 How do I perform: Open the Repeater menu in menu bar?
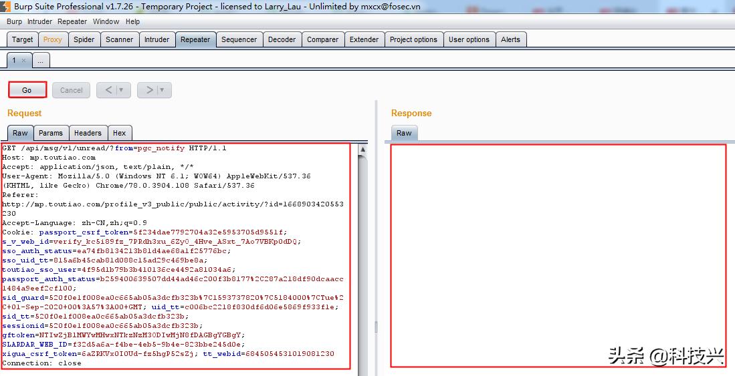(72, 21)
